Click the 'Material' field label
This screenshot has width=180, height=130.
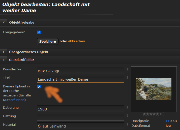(x=9, y=125)
